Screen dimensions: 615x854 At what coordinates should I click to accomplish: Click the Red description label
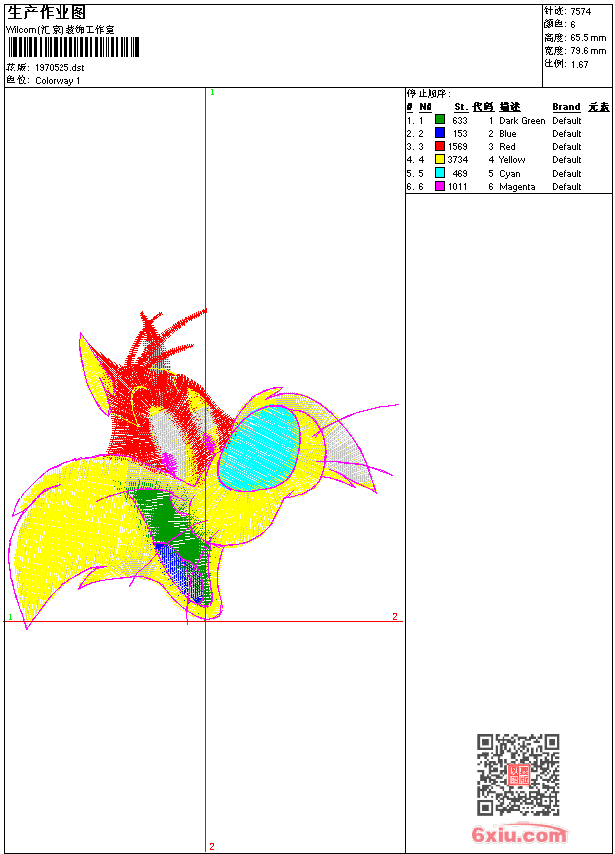507,147
